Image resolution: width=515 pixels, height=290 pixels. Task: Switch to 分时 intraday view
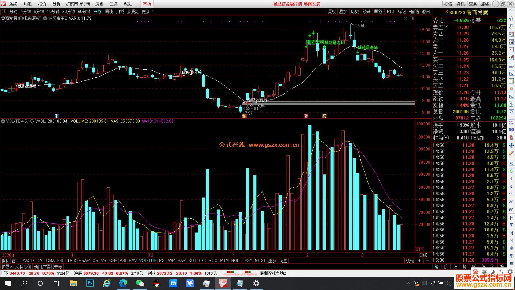coord(13,12)
